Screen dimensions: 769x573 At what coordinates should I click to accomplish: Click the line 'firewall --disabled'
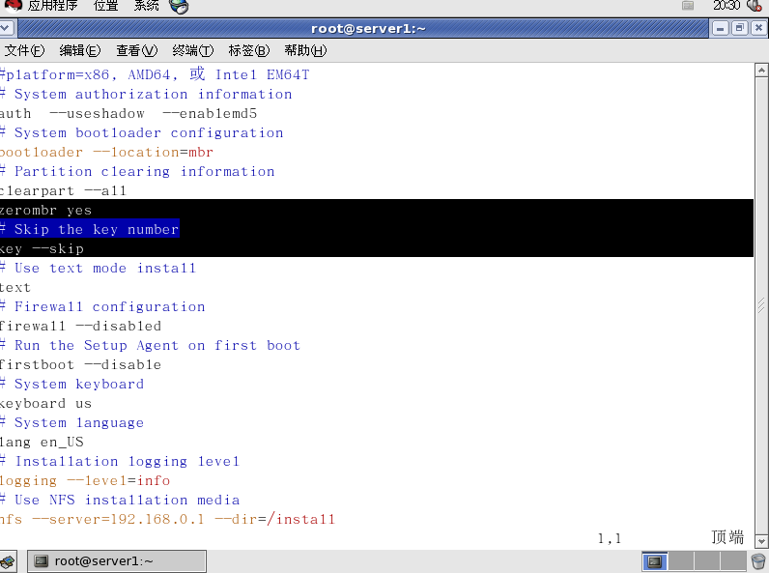coord(81,327)
